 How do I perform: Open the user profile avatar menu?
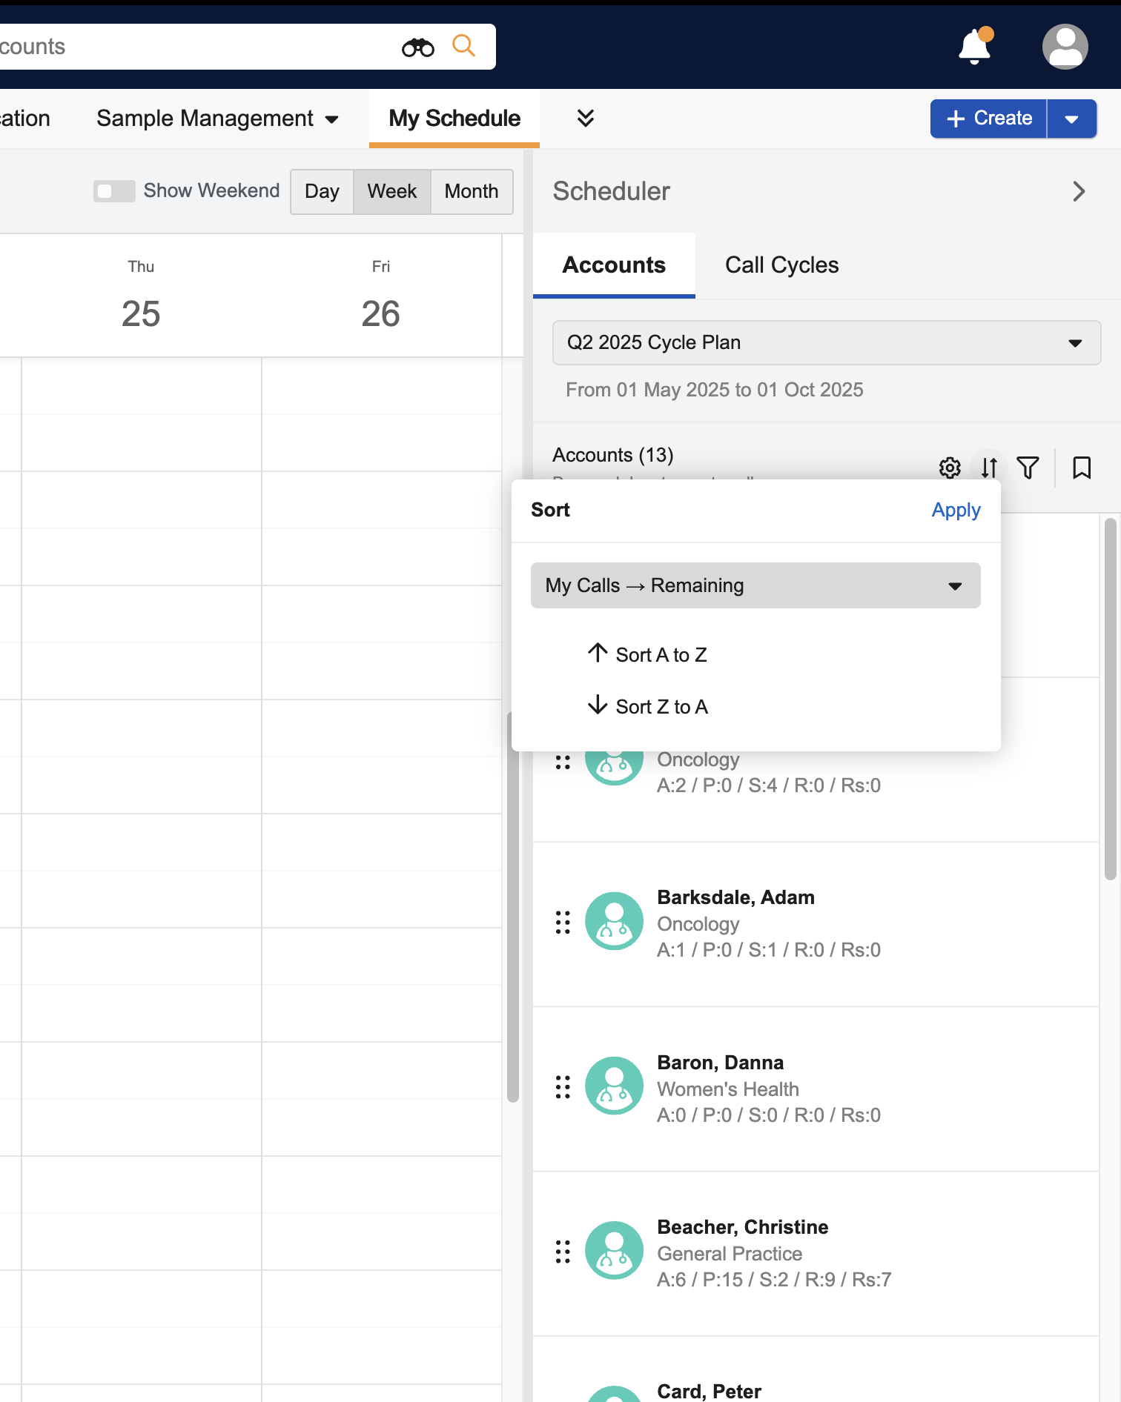[1065, 47]
